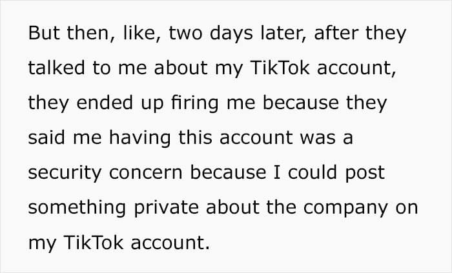This screenshot has height=273, width=452.
Task: Click the word "private" in the text
Action: (166, 208)
